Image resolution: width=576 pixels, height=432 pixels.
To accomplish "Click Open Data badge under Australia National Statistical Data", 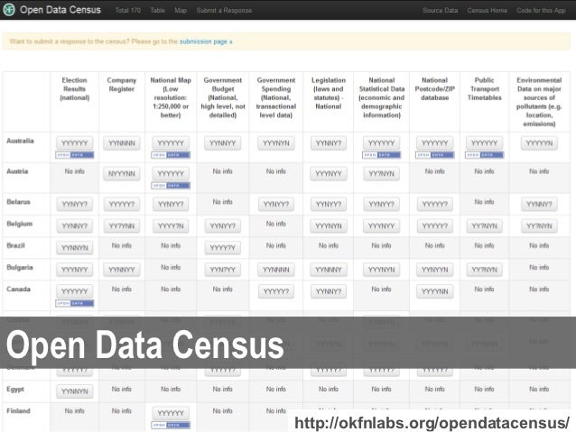I will (381, 155).
